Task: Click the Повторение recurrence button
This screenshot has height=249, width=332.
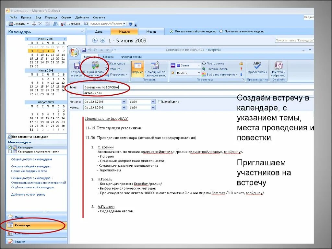Action: coord(213,63)
